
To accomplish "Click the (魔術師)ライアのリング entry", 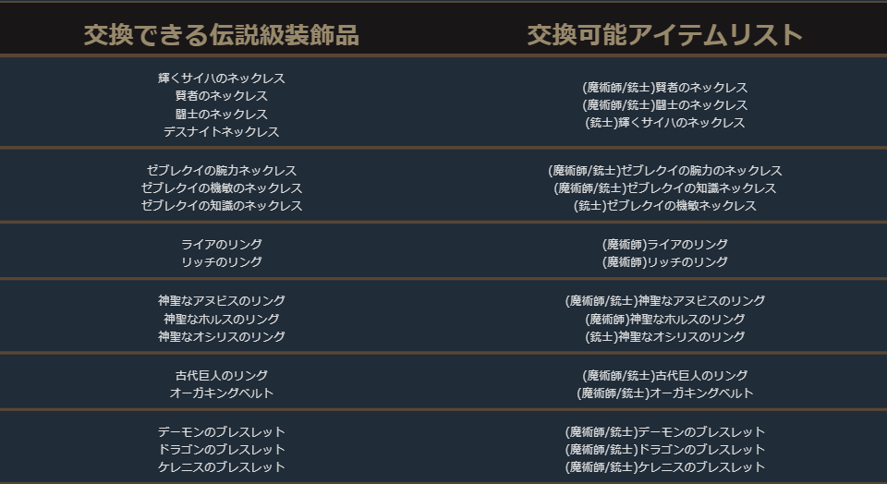I will click(664, 245).
